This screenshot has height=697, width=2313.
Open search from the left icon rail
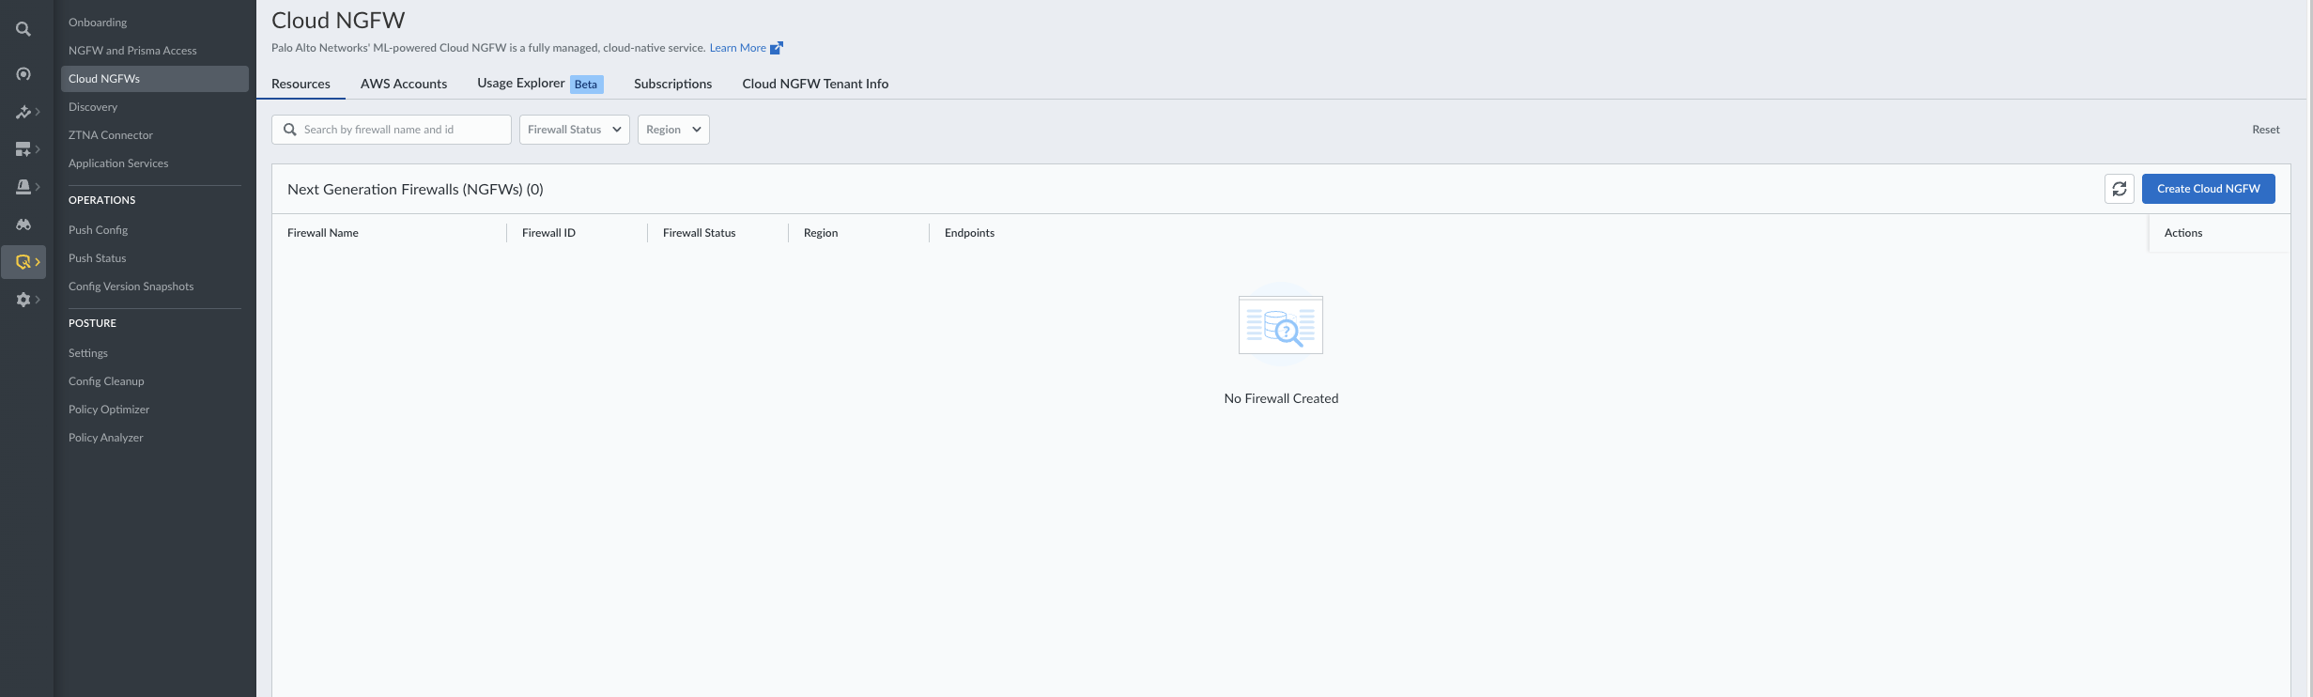23,29
